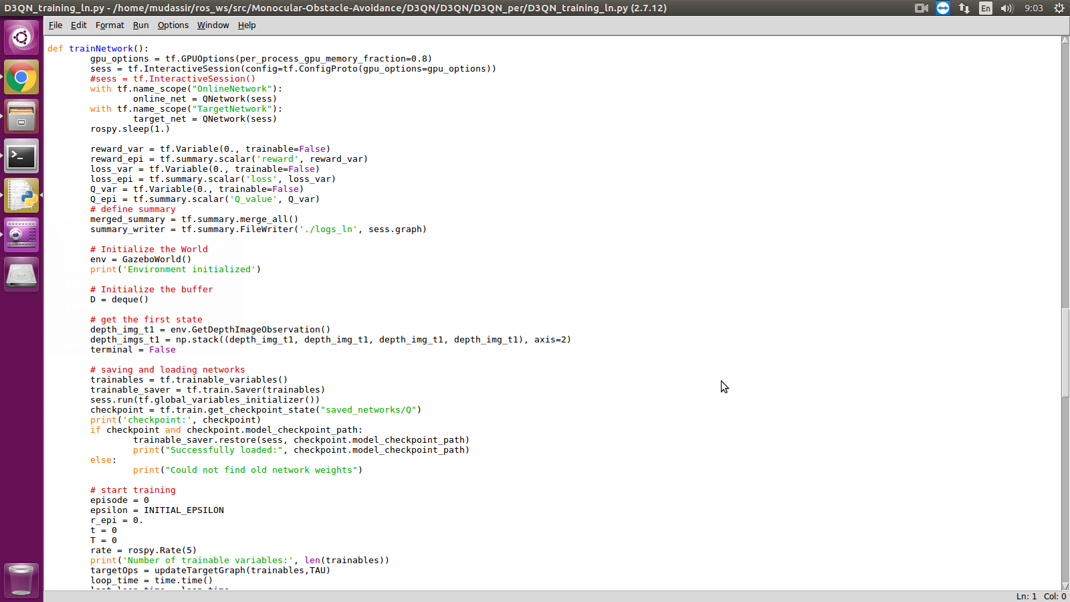The width and height of the screenshot is (1070, 602).
Task: Switch to the Python IDLE launcher icon
Action: pyautogui.click(x=21, y=196)
